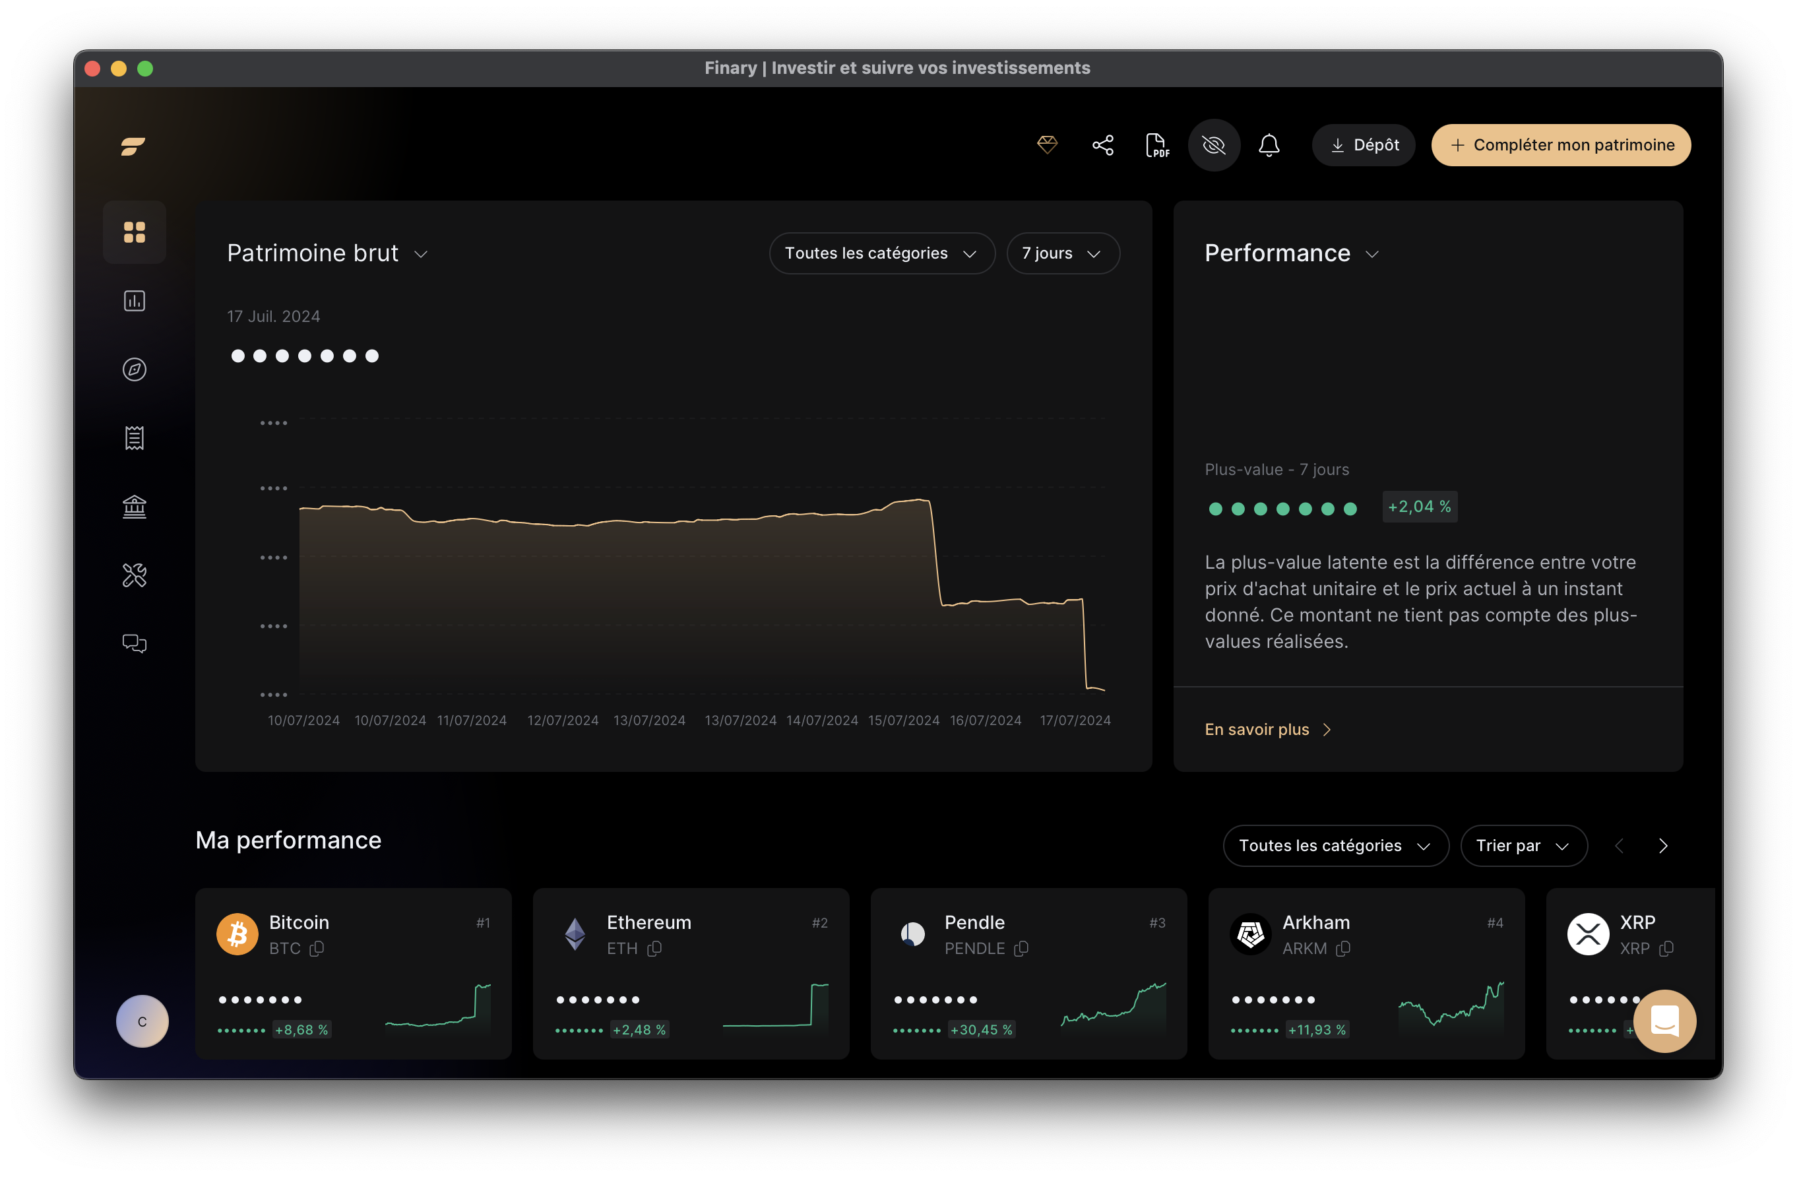
Task: Click the Compléter mon patrimoine button
Action: [1565, 144]
